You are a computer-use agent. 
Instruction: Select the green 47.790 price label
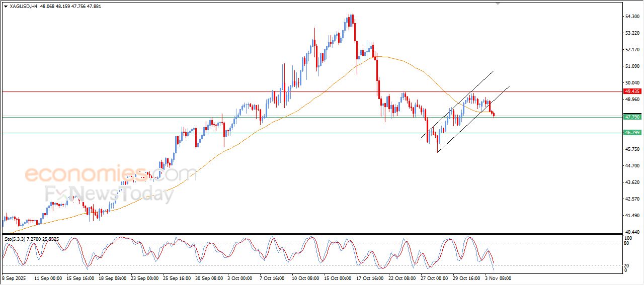[x=631, y=117]
